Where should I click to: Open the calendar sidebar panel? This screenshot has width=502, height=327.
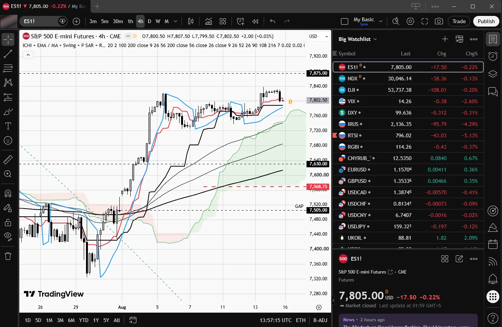tap(493, 244)
